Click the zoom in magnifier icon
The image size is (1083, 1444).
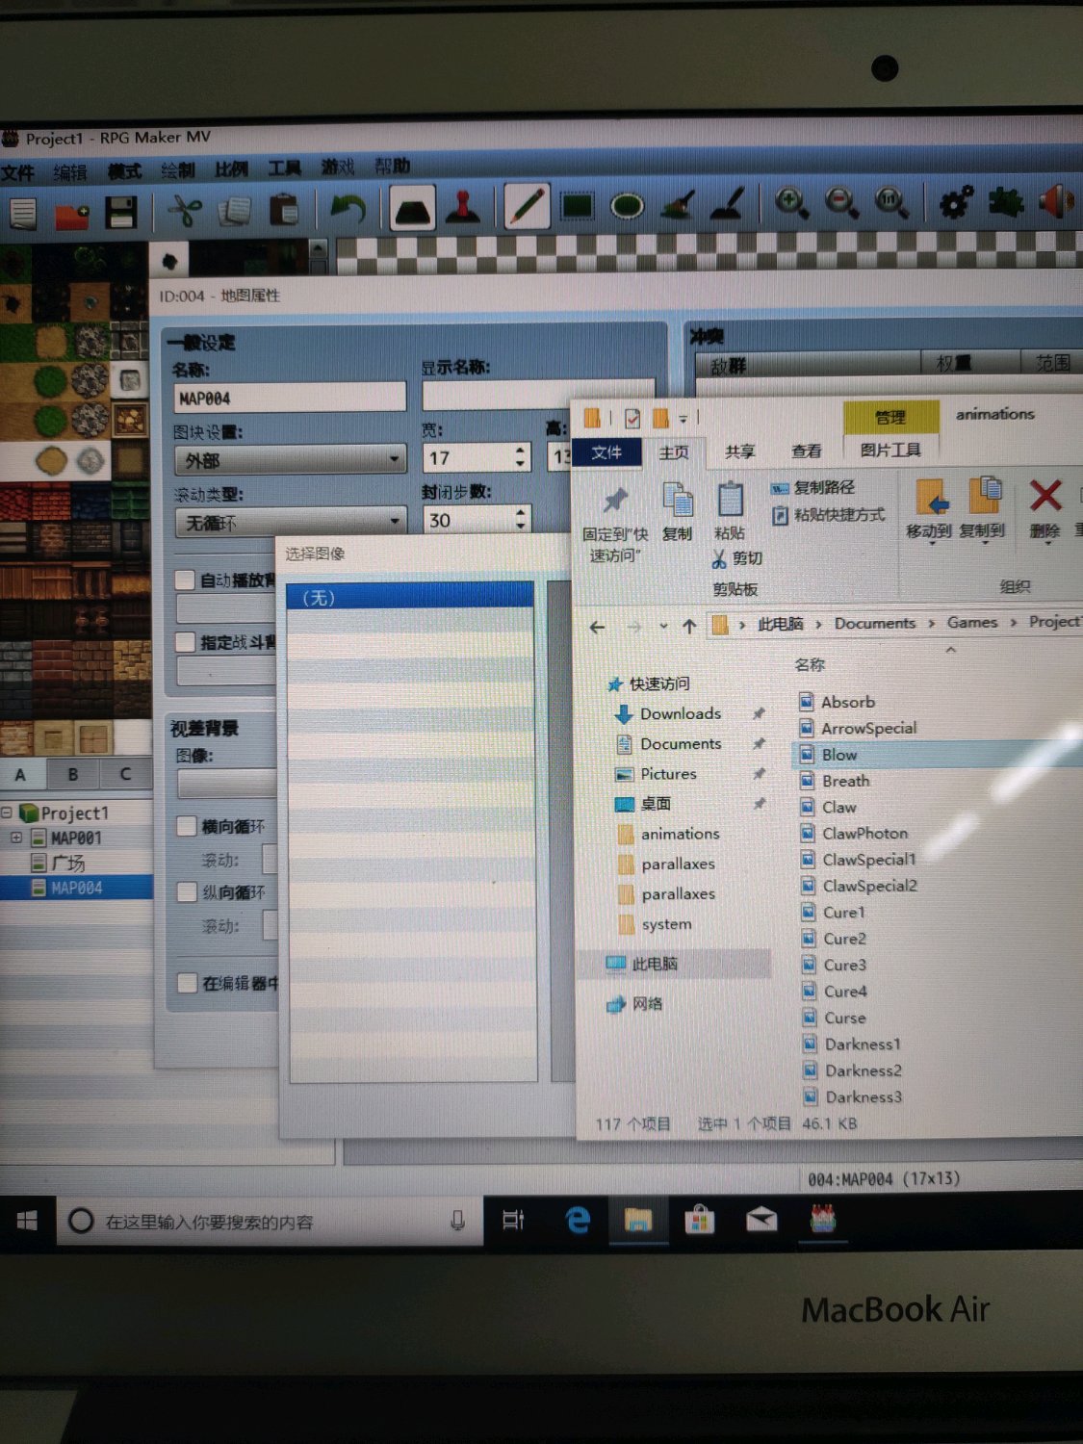pos(791,203)
